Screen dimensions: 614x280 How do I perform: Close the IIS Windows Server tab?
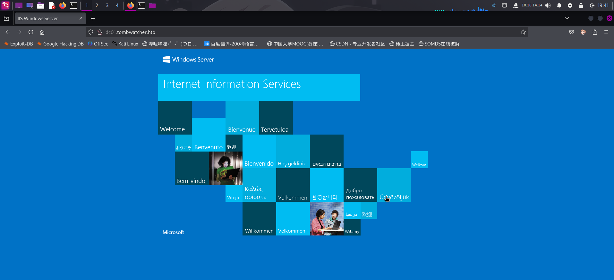click(81, 18)
